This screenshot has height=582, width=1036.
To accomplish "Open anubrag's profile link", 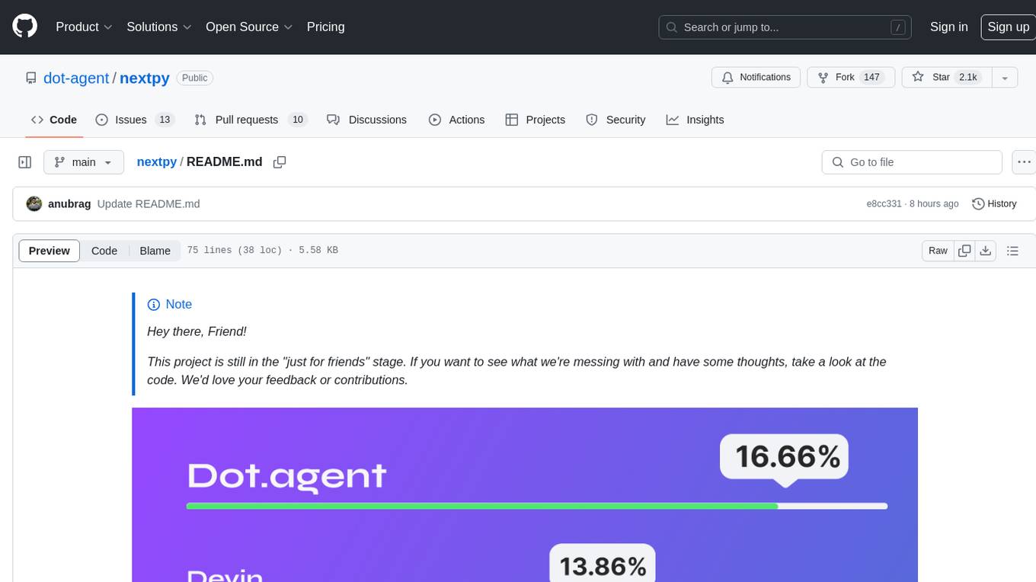I will (x=69, y=204).
